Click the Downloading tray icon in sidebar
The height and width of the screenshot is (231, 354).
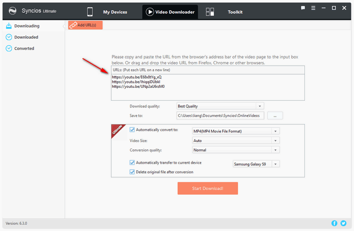(x=9, y=26)
